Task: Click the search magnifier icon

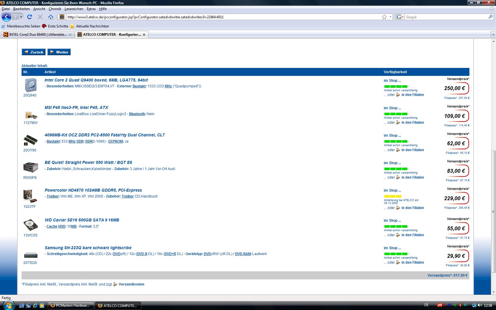Action: [x=491, y=17]
